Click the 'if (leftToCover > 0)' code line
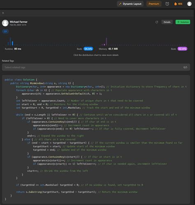Viewport: 195px width, 205px height. pyautogui.click(x=64, y=118)
